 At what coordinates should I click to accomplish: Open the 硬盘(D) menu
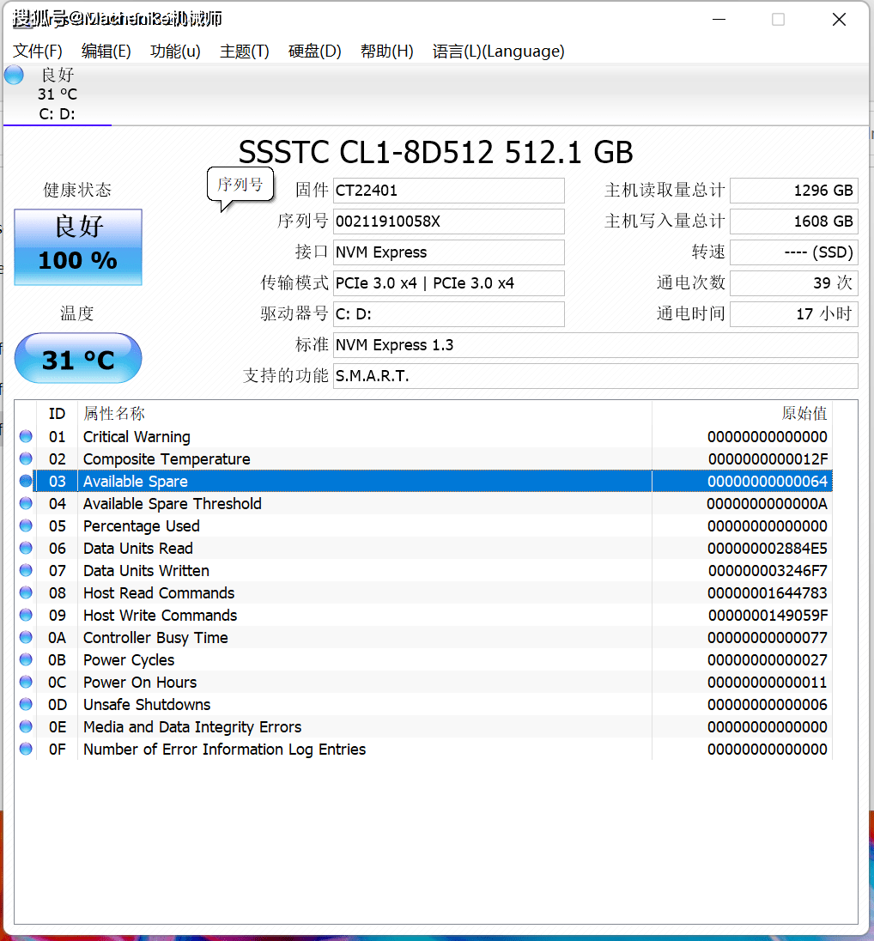[x=314, y=52]
